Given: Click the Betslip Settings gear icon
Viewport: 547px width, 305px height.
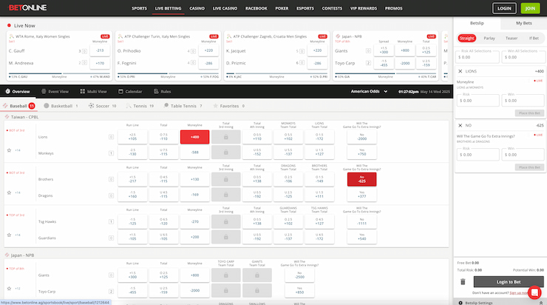Looking at the screenshot, I should click(x=461, y=303).
